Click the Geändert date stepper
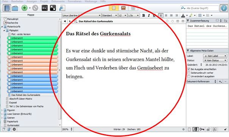The height and width of the screenshot is (137, 229). click(201, 65)
